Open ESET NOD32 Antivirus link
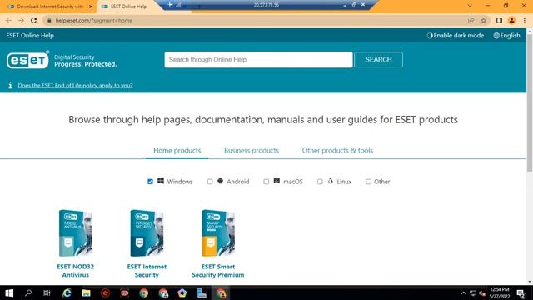The image size is (533, 300). (76, 270)
